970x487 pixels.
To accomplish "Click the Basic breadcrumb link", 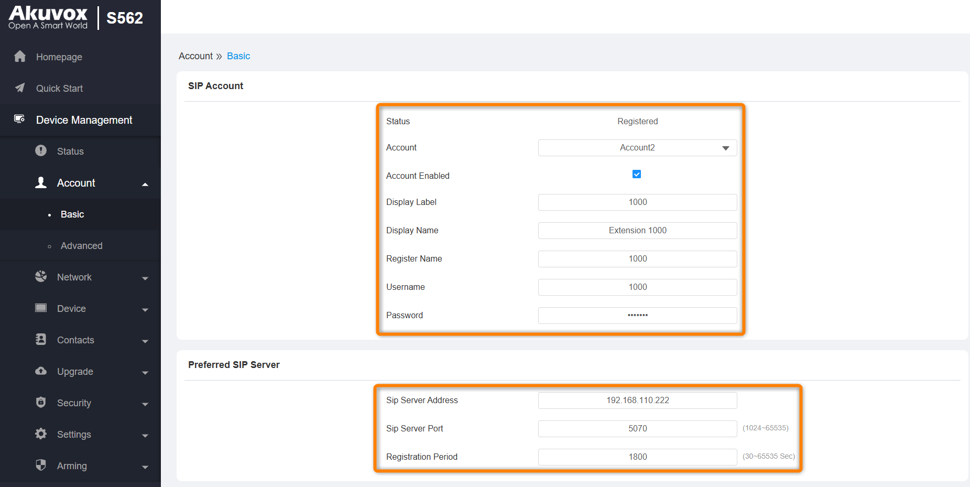I will coord(238,56).
